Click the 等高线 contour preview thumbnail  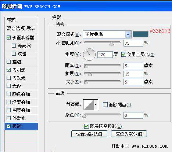[89, 105]
